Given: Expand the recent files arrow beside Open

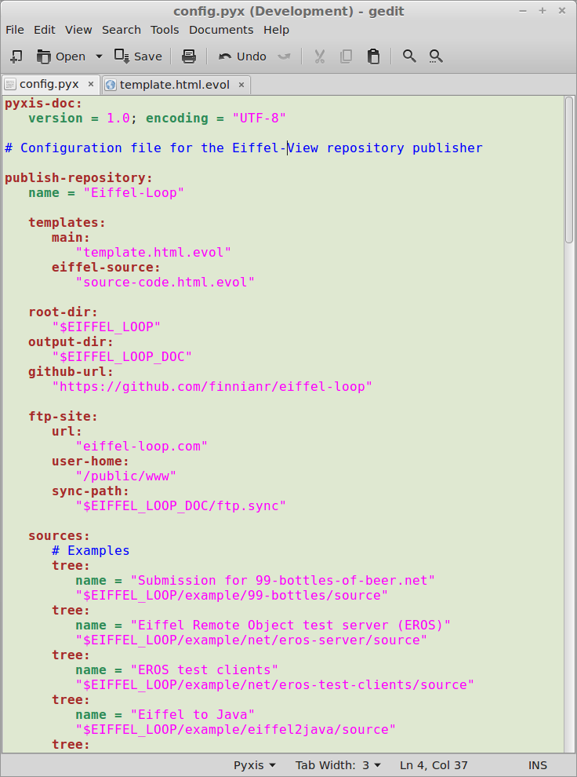Looking at the screenshot, I should click(99, 57).
